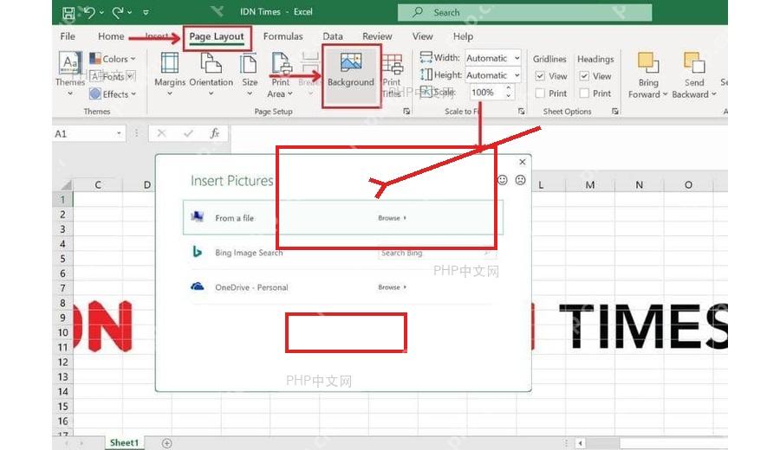This screenshot has width=780, height=450.
Task: Click the Send Backward button
Action: click(x=694, y=74)
